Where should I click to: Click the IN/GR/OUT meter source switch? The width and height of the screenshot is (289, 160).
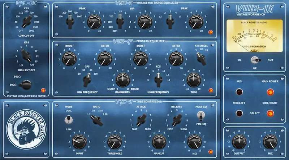pyautogui.click(x=254, y=60)
